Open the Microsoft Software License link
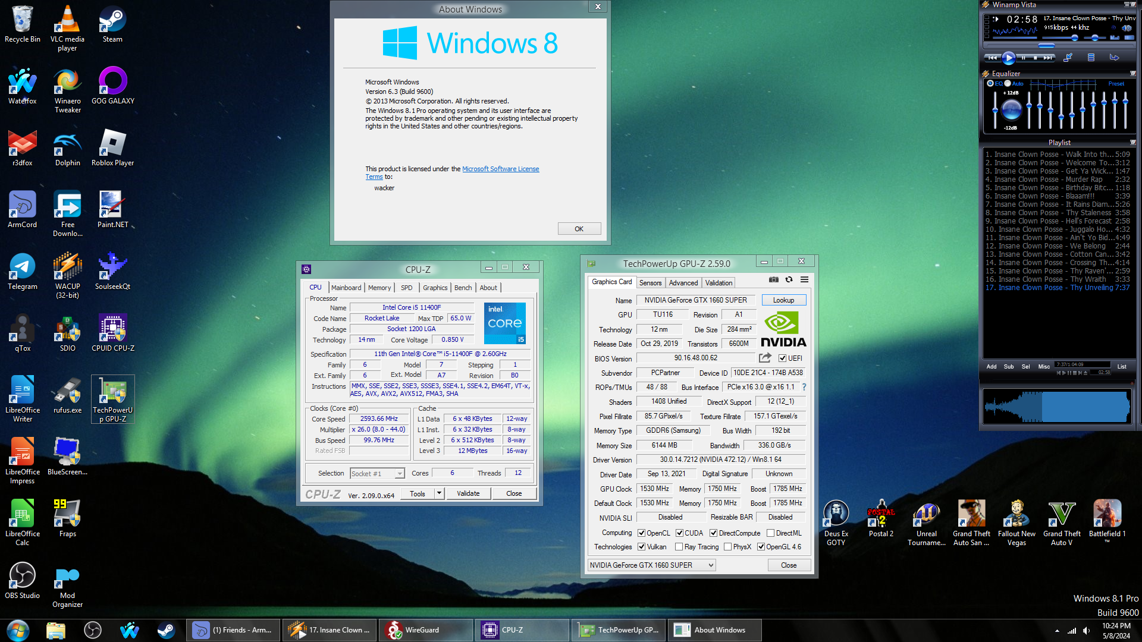This screenshot has height=642, width=1142. [x=500, y=169]
